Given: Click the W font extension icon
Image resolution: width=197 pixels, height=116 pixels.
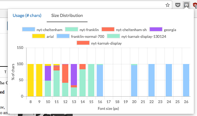Looking at the screenshot, I should point(186,5).
